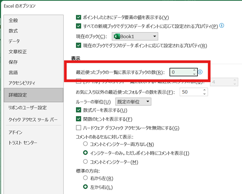Open 全般 category in sidebar
The image size is (242, 194).
(x=13, y=20)
